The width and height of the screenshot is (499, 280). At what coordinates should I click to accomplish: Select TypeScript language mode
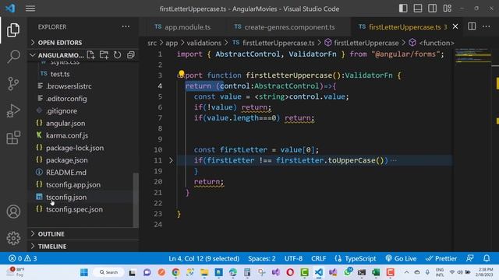[356, 258]
